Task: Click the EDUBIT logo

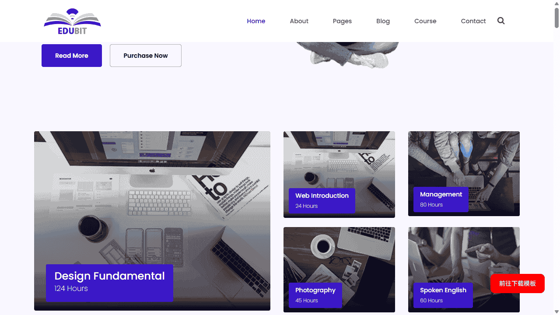Action: click(x=72, y=21)
